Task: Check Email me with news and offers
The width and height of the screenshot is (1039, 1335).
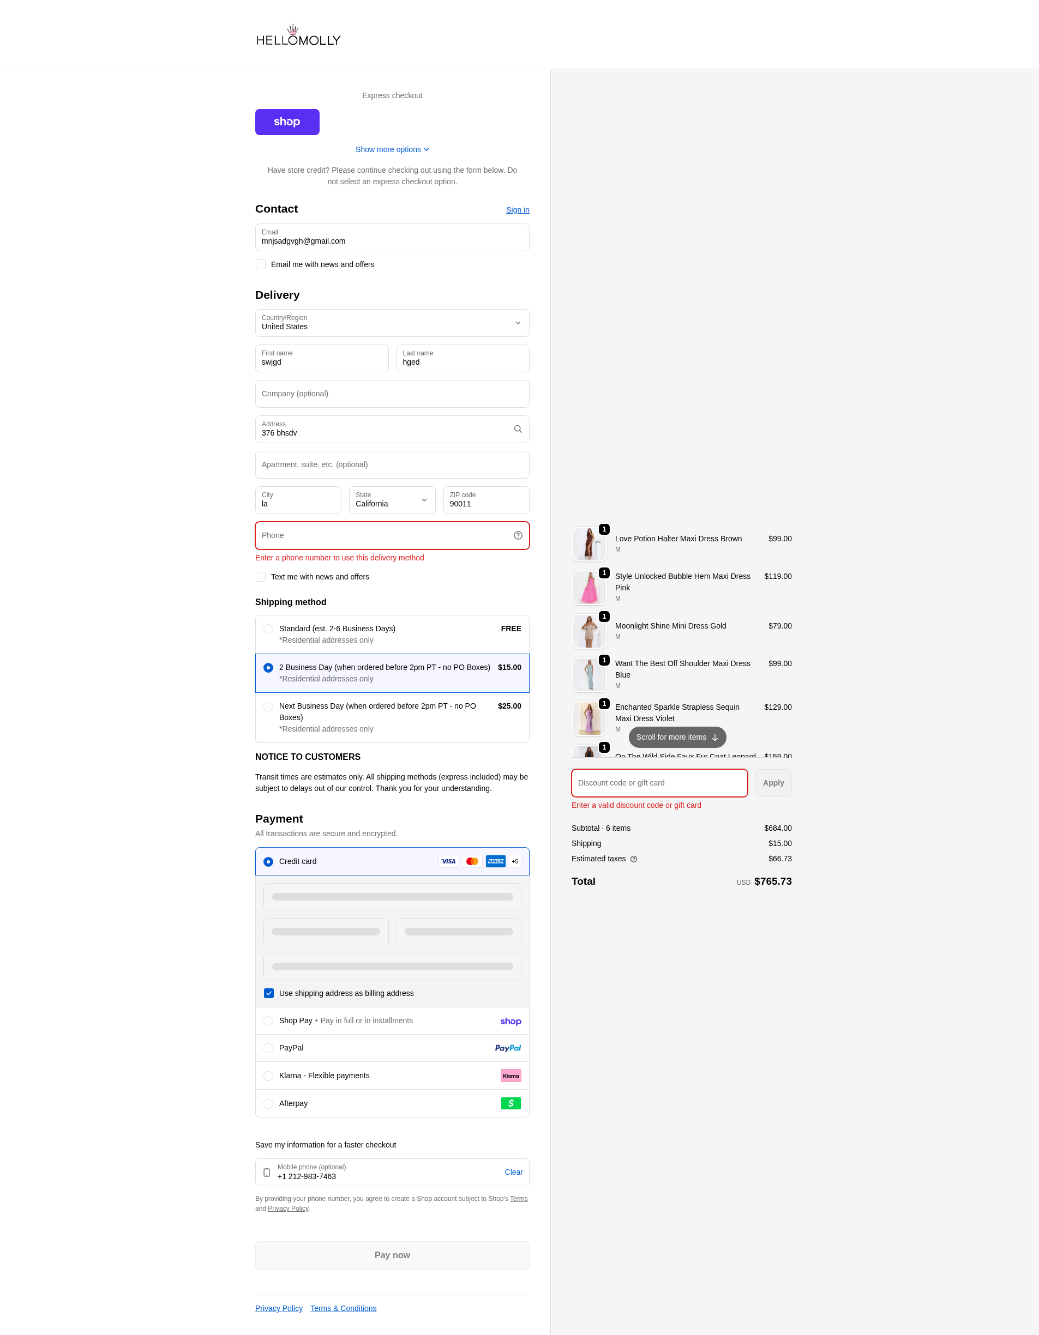Action: click(261, 265)
